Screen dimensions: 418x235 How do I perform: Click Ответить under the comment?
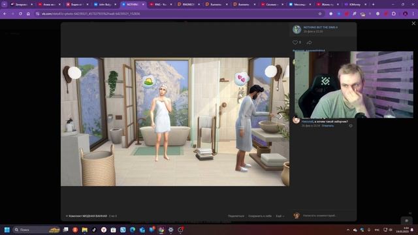[328, 126]
